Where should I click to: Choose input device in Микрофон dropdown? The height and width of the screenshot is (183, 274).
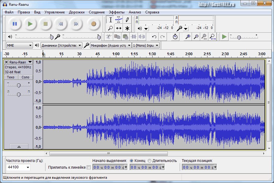click(111, 45)
